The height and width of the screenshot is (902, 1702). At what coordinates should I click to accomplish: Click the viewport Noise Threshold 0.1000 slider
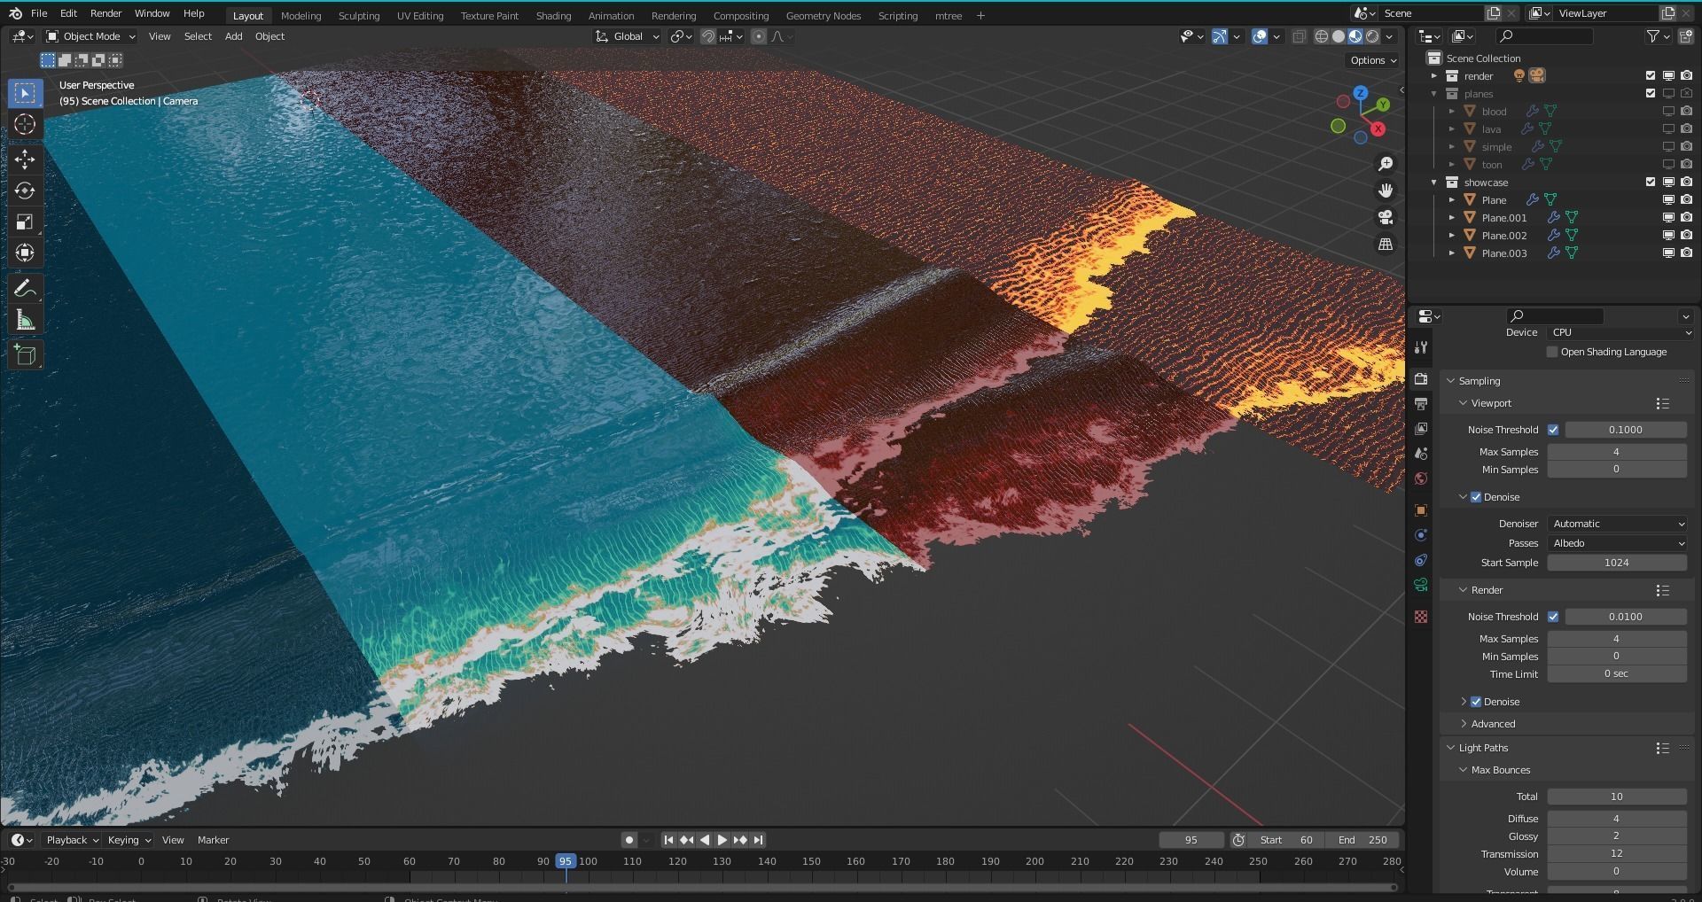tap(1626, 430)
